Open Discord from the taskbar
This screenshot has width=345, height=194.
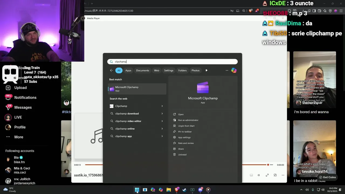tap(200, 190)
